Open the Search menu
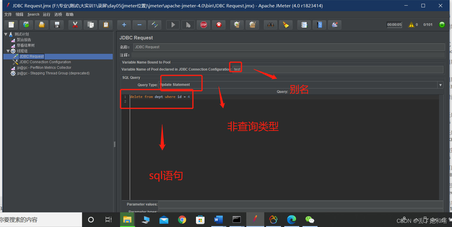452x227 pixels. 33,14
